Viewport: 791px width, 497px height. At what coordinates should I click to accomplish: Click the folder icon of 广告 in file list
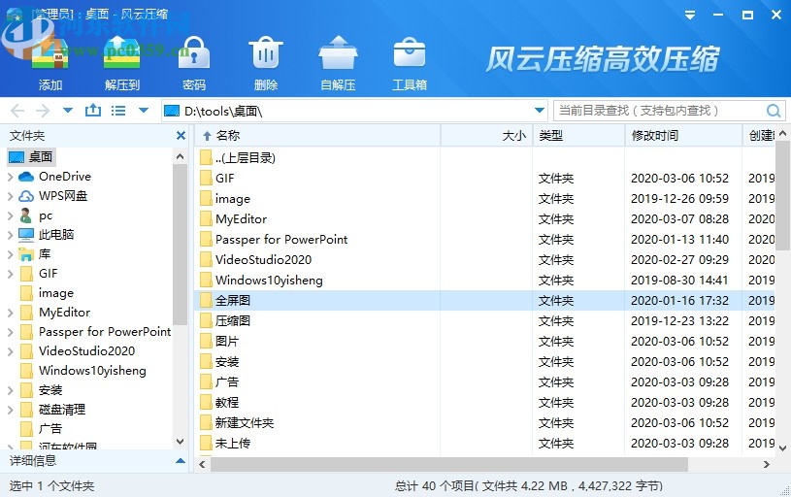pos(206,381)
